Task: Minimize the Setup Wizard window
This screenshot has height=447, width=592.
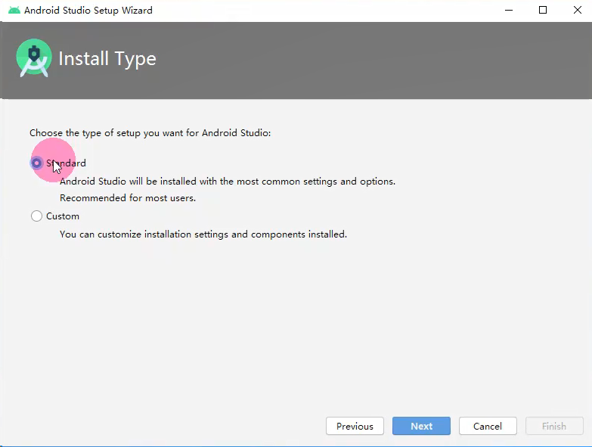Action: pos(509,10)
